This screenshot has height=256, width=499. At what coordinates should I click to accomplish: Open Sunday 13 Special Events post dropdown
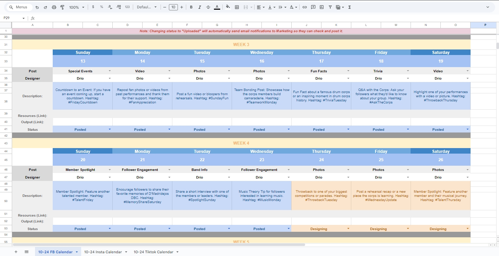pyautogui.click(x=110, y=71)
